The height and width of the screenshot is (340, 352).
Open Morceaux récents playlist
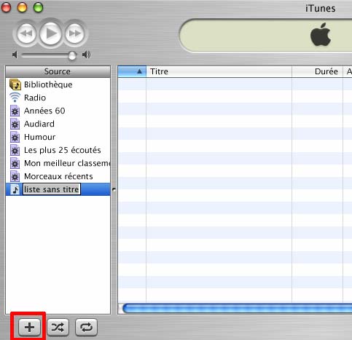click(x=58, y=176)
